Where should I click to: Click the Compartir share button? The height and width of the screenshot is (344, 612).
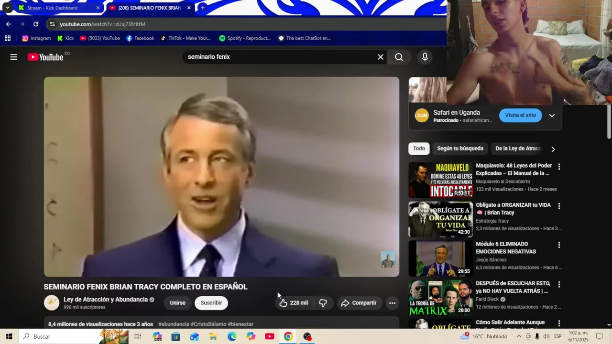[x=359, y=303]
